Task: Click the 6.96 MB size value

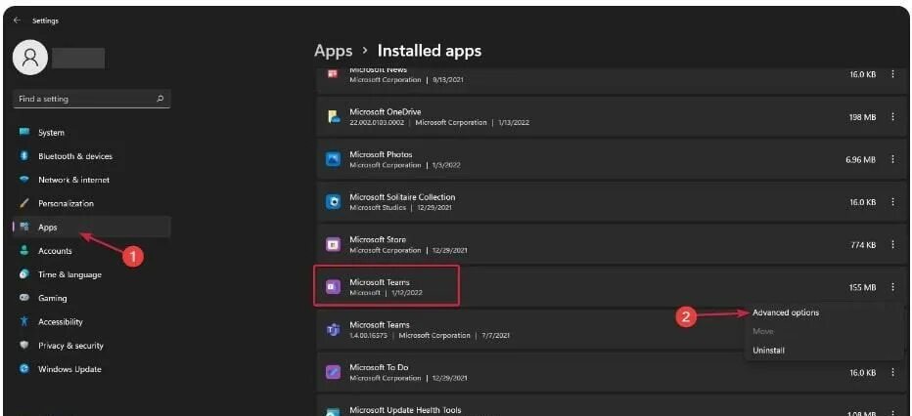Action: click(x=860, y=159)
